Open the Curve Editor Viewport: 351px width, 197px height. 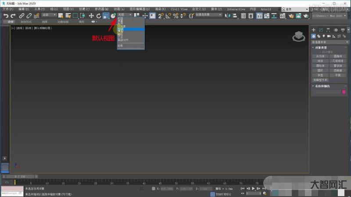pyautogui.click(x=267, y=16)
